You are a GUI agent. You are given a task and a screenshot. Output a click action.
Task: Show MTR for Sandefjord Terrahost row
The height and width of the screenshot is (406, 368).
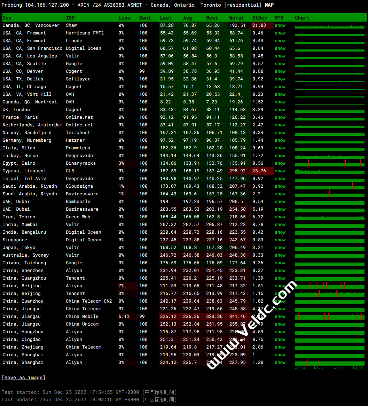click(280, 133)
